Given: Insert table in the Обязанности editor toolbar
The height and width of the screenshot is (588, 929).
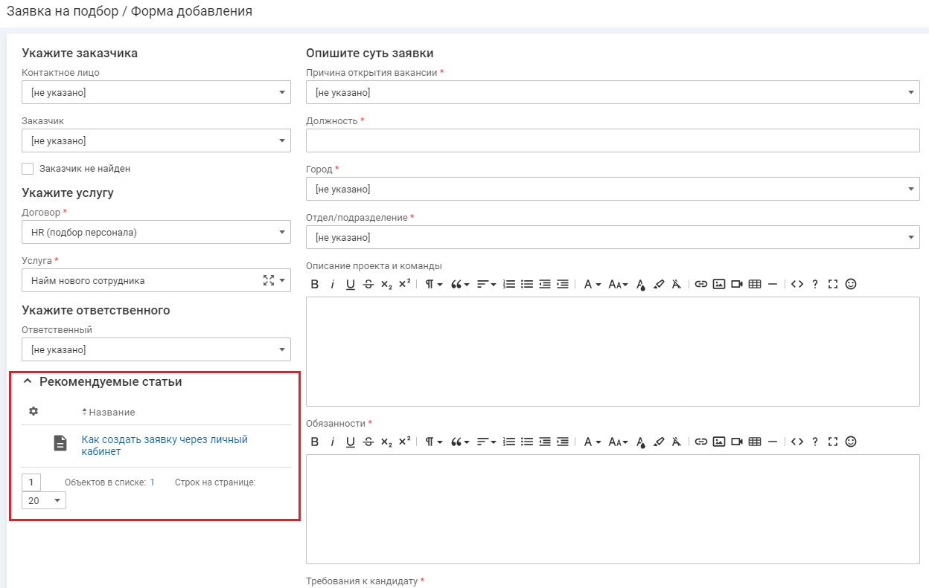Looking at the screenshot, I should 754,442.
